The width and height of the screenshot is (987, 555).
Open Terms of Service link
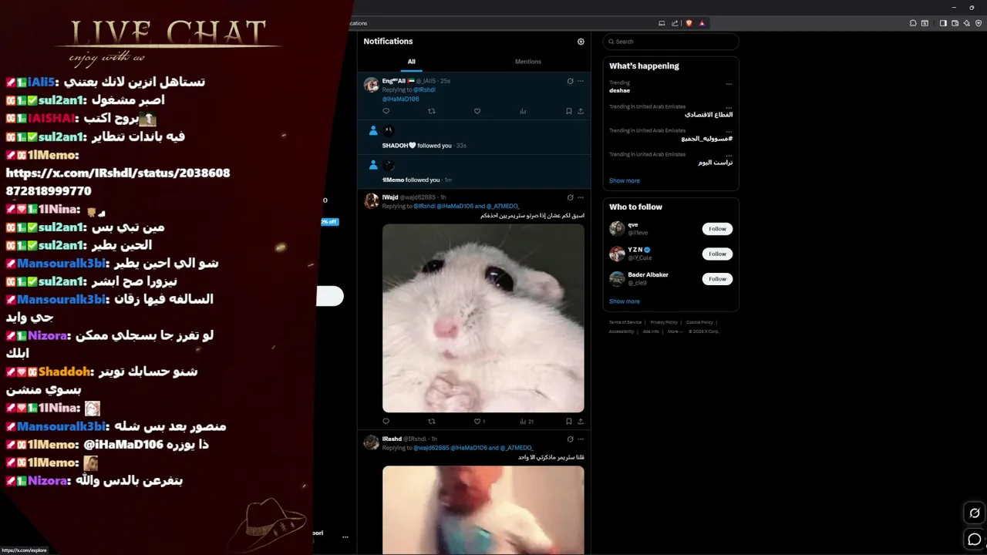625,322
